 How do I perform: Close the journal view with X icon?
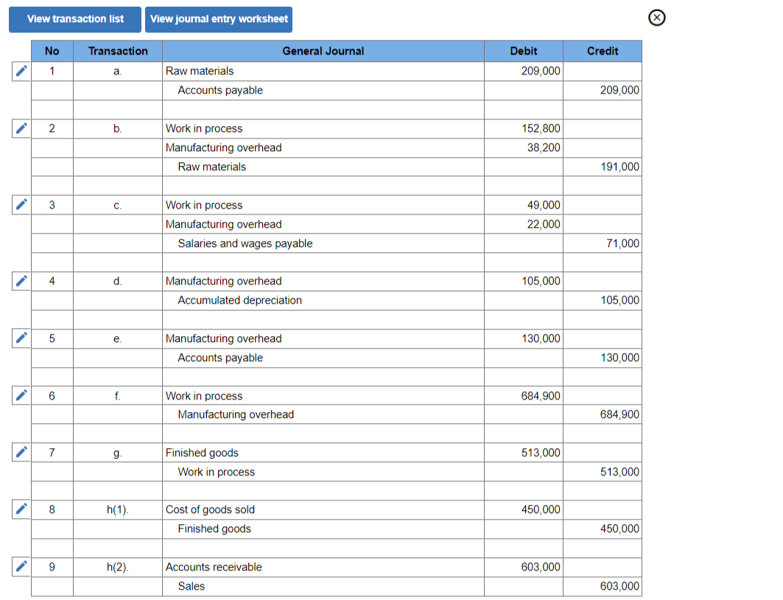[x=656, y=18]
